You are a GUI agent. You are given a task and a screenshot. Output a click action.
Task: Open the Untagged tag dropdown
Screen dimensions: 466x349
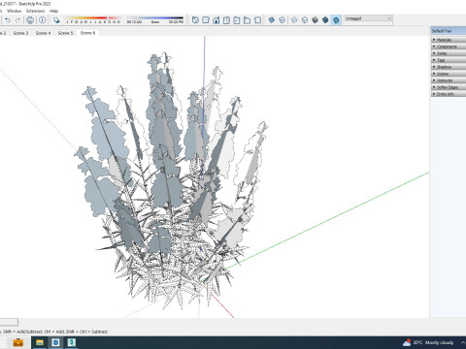(x=368, y=18)
